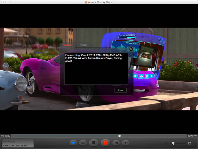This screenshot has height=149, width=198.
Task: Toggle fullscreen with the expand icon
Action: [x=190, y=143]
